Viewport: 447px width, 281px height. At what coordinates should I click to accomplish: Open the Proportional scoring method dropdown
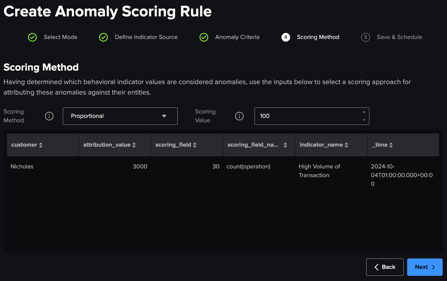(120, 116)
